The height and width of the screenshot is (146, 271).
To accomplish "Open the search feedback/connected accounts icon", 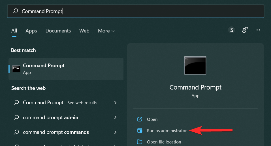I will pyautogui.click(x=245, y=30).
